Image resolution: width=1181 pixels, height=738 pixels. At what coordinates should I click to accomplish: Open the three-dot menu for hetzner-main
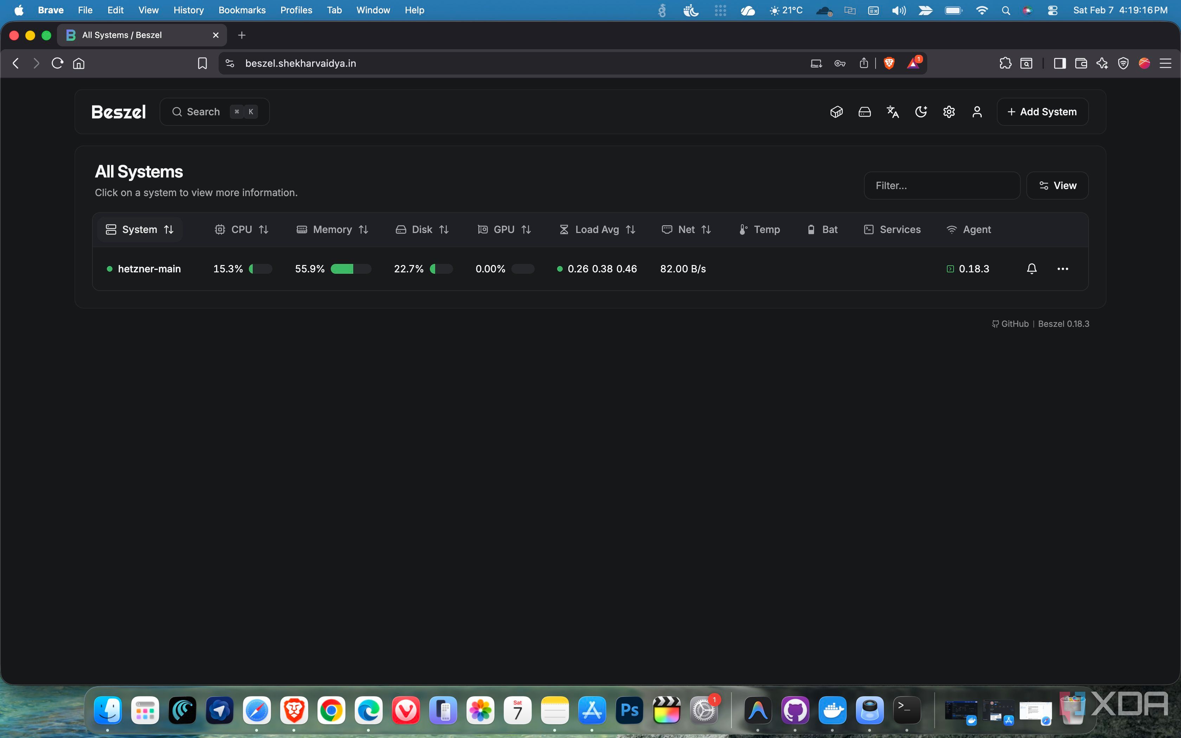[1063, 269]
